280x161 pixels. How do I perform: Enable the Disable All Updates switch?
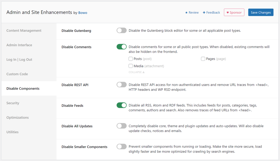122,126
